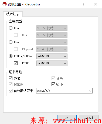Image resolution: width=102 pixels, height=124 pixels.
Task: Confirm settings with the OK button
Action: [67, 118]
